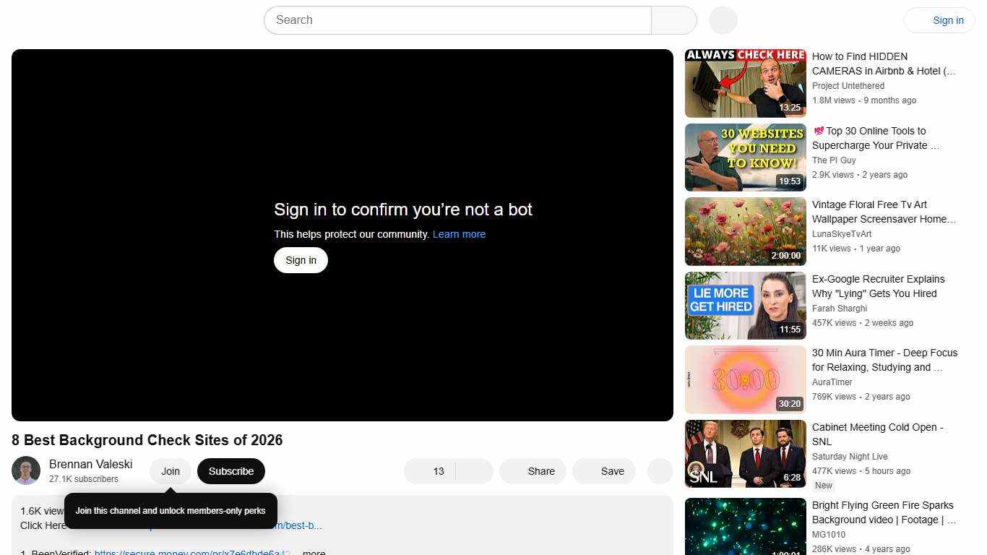Click the search magnifier icon
987x555 pixels.
coord(673,20)
